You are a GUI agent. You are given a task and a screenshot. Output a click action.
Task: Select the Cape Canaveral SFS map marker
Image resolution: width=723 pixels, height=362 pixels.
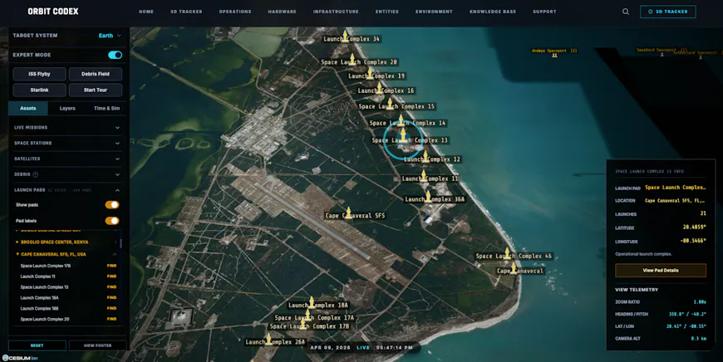[x=349, y=213]
